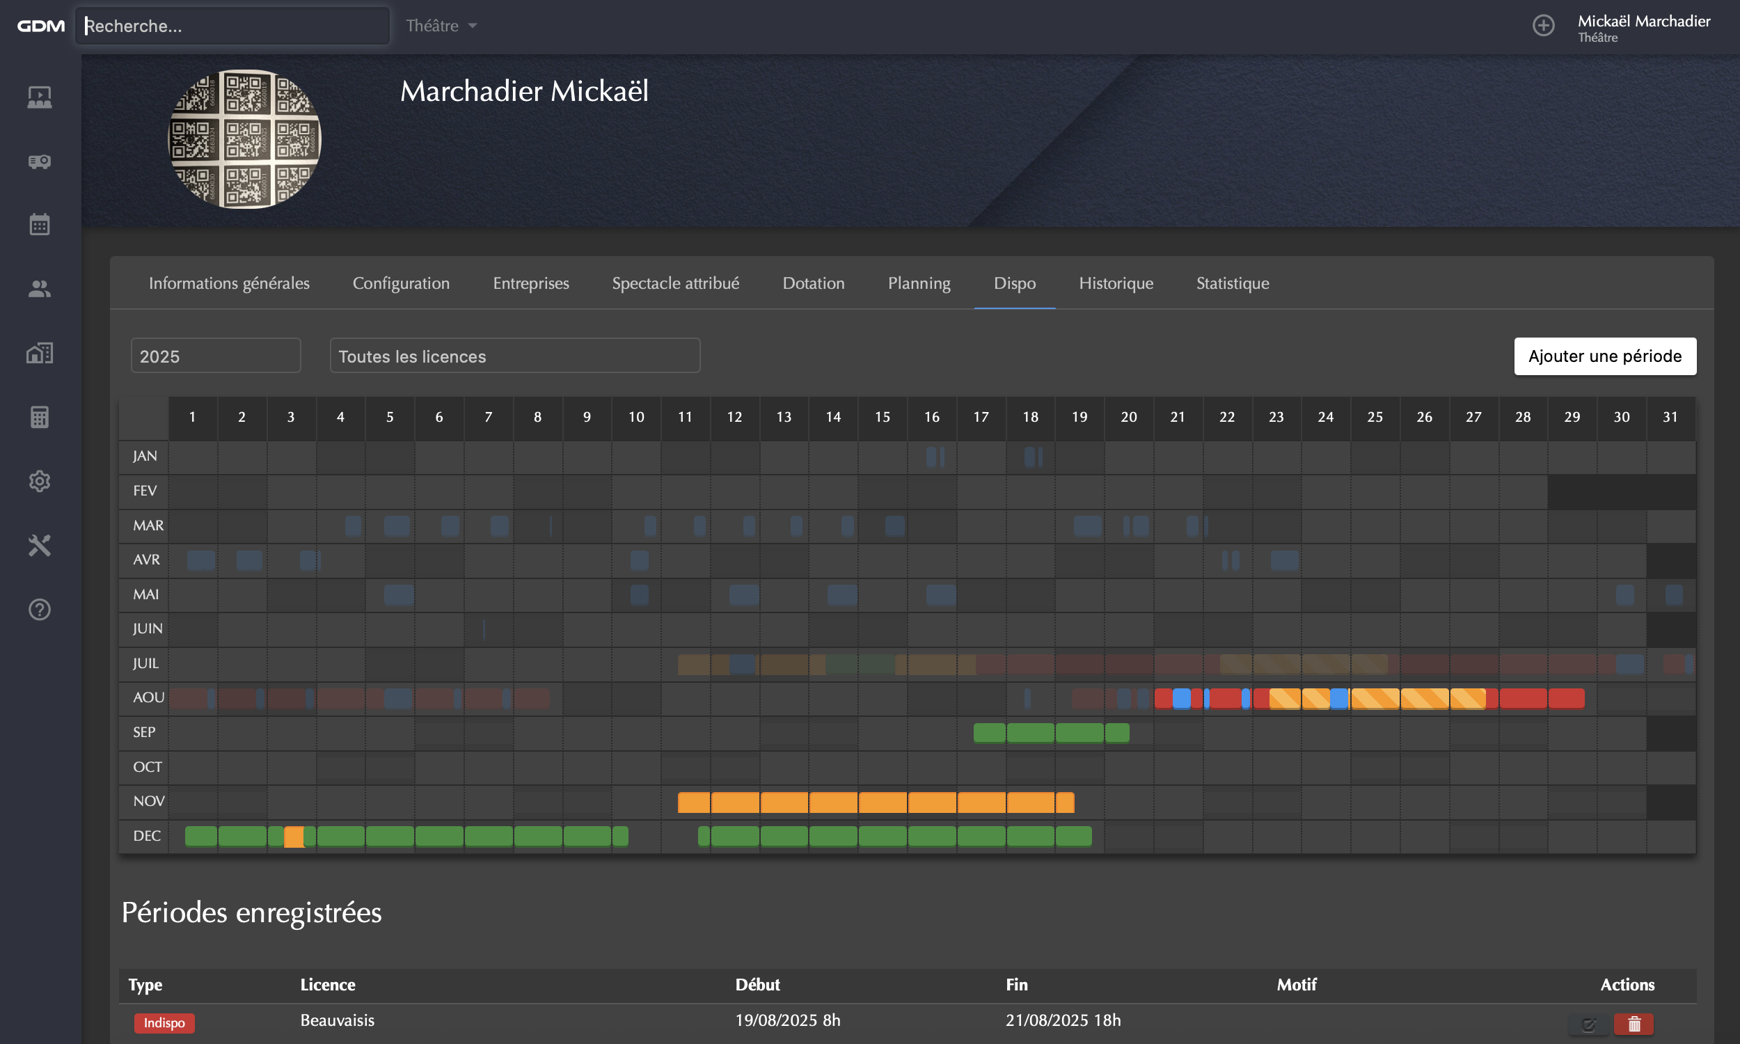
Task: Delete the Beauvaisis Indispo period
Action: (1633, 1024)
